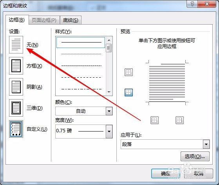This screenshot has width=219, height=185.
Task: Click the 方框(X) label
Action: [34, 66]
